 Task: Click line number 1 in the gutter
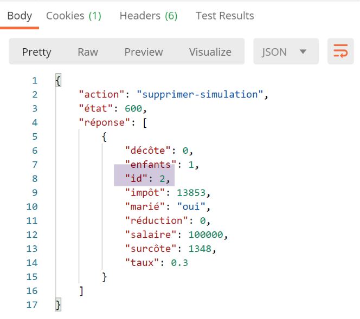click(x=35, y=81)
